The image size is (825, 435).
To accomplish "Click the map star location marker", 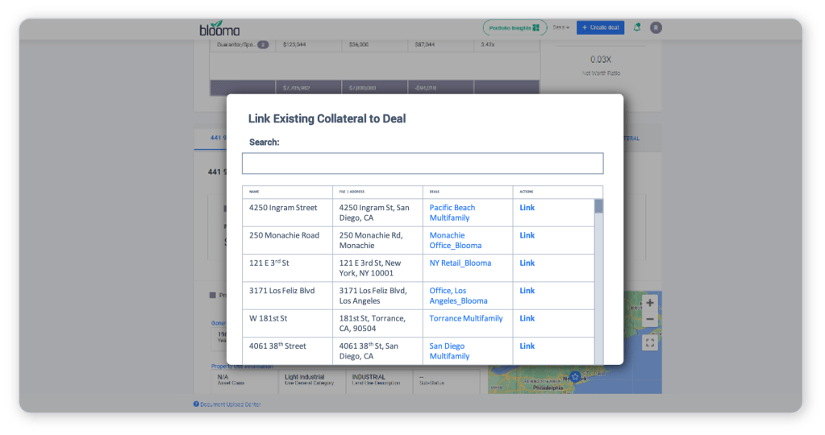I will click(575, 377).
